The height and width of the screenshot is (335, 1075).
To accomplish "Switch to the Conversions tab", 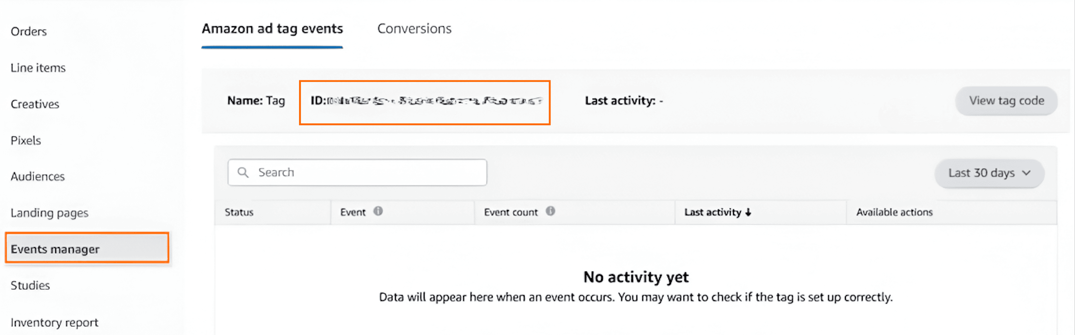I will pos(414,29).
